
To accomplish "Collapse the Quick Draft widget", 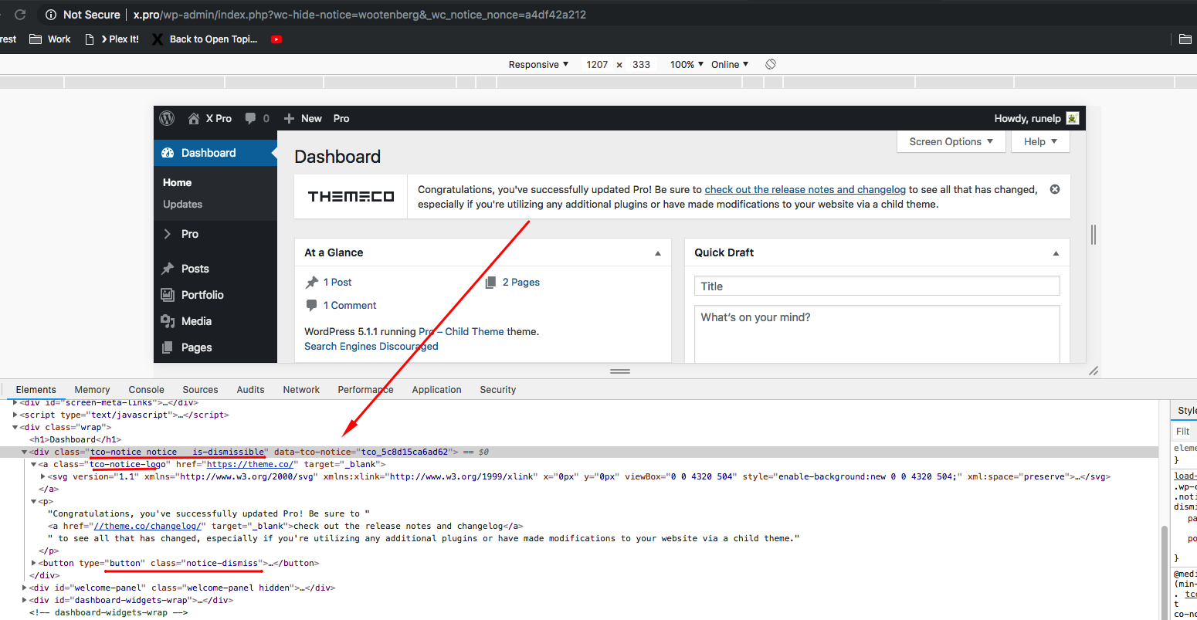I will 1056,253.
